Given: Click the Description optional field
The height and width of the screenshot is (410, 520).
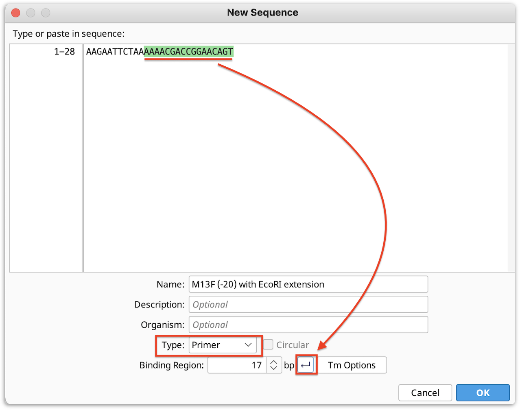Looking at the screenshot, I should pyautogui.click(x=308, y=304).
